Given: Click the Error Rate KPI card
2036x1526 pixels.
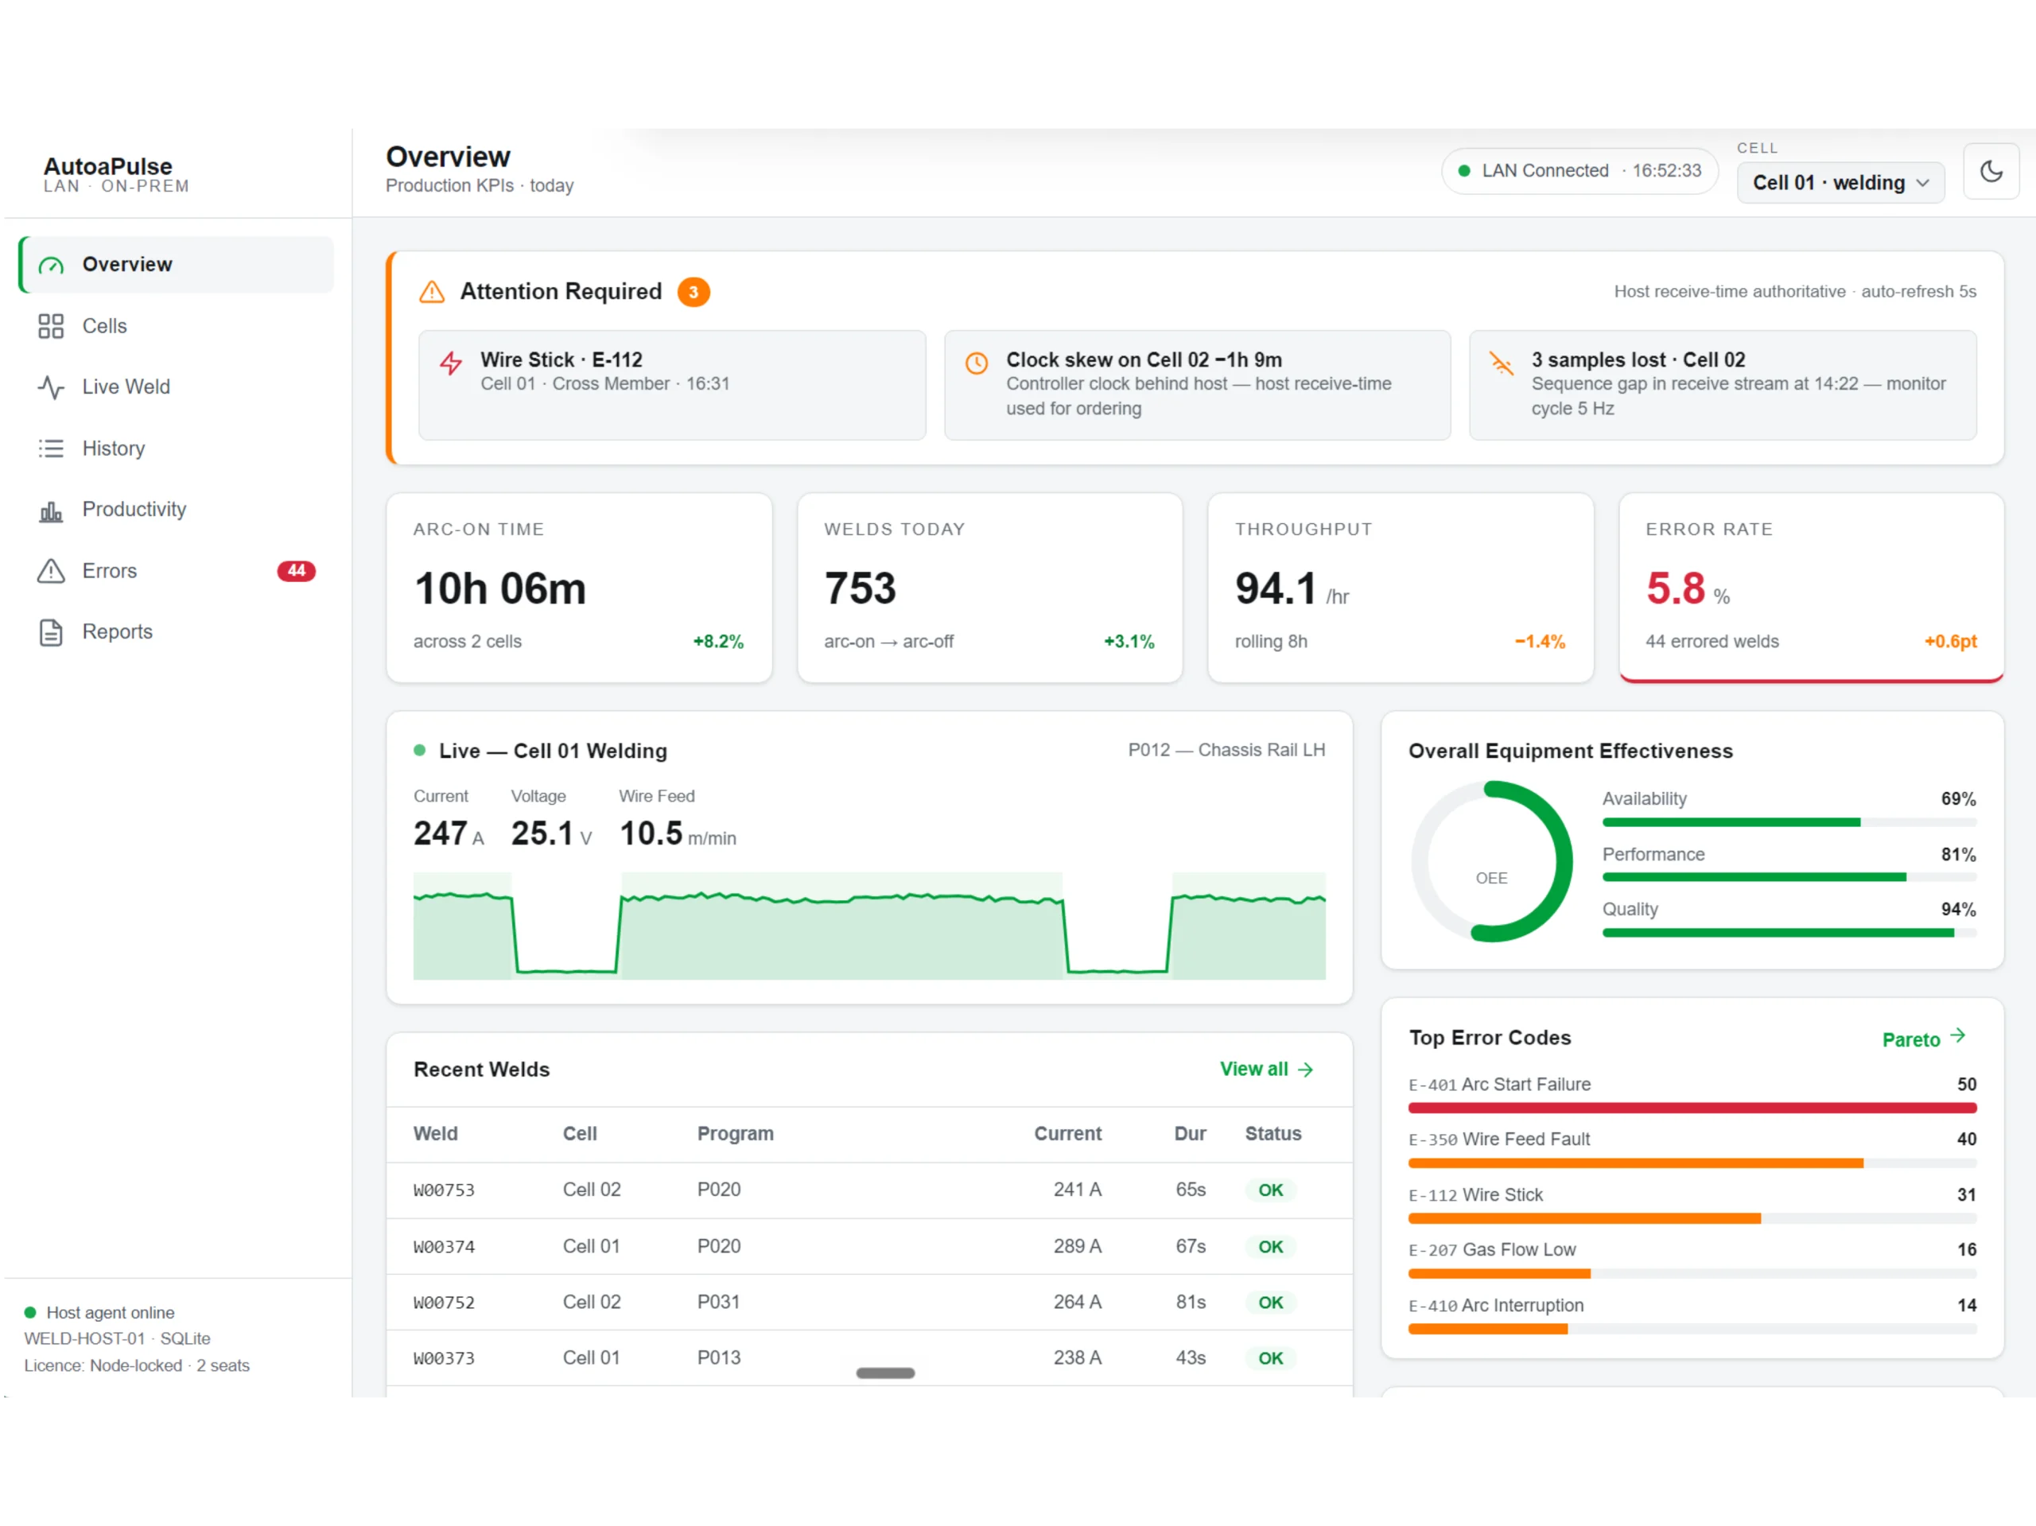Looking at the screenshot, I should pos(1810,587).
